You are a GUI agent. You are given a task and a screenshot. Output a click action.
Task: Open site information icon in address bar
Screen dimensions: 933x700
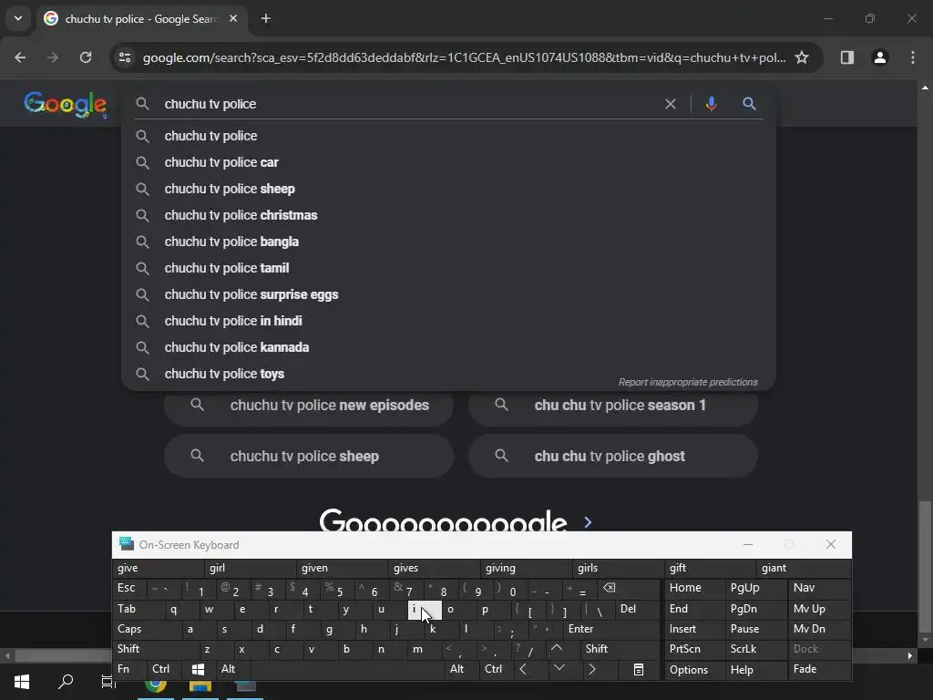pos(124,57)
